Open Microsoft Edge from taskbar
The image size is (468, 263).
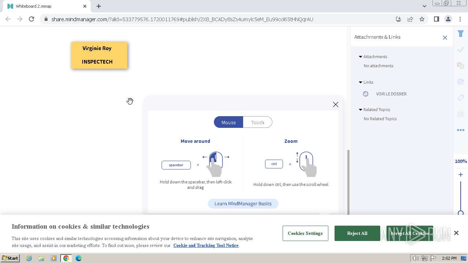pos(79,258)
